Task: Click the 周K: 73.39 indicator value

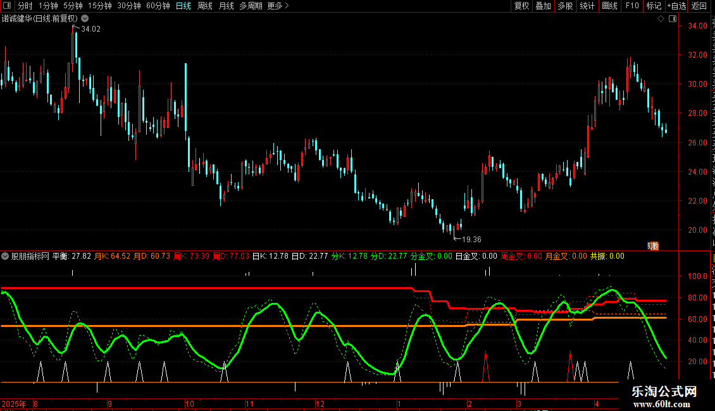Action: [x=192, y=256]
